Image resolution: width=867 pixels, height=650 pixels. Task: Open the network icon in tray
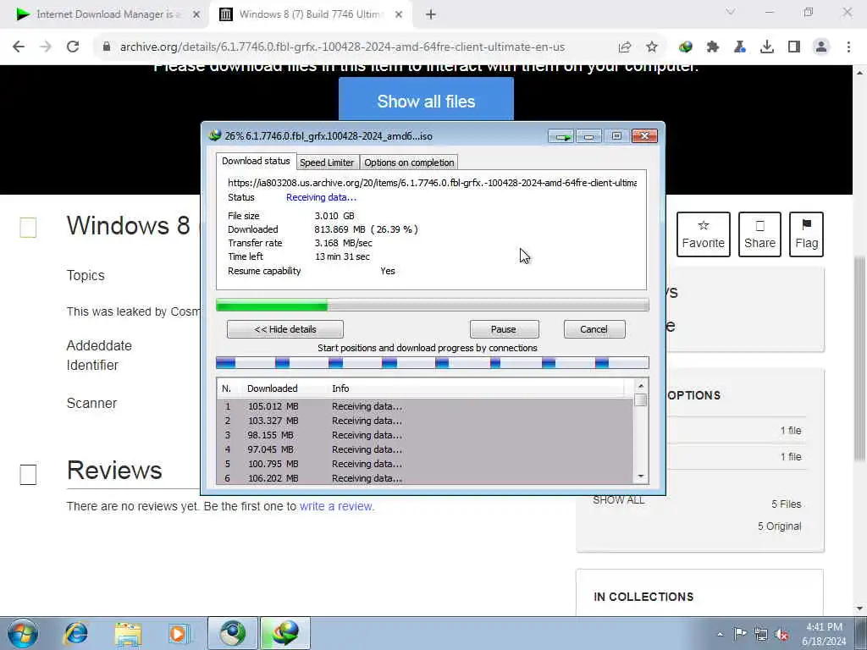point(761,634)
